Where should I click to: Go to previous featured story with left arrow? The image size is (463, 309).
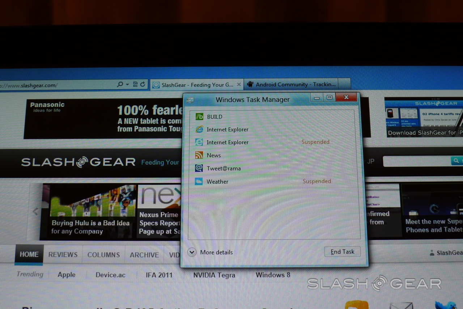pyautogui.click(x=35, y=211)
